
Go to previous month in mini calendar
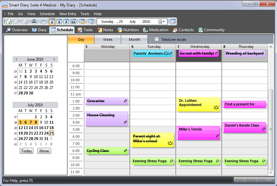pos(16,59)
